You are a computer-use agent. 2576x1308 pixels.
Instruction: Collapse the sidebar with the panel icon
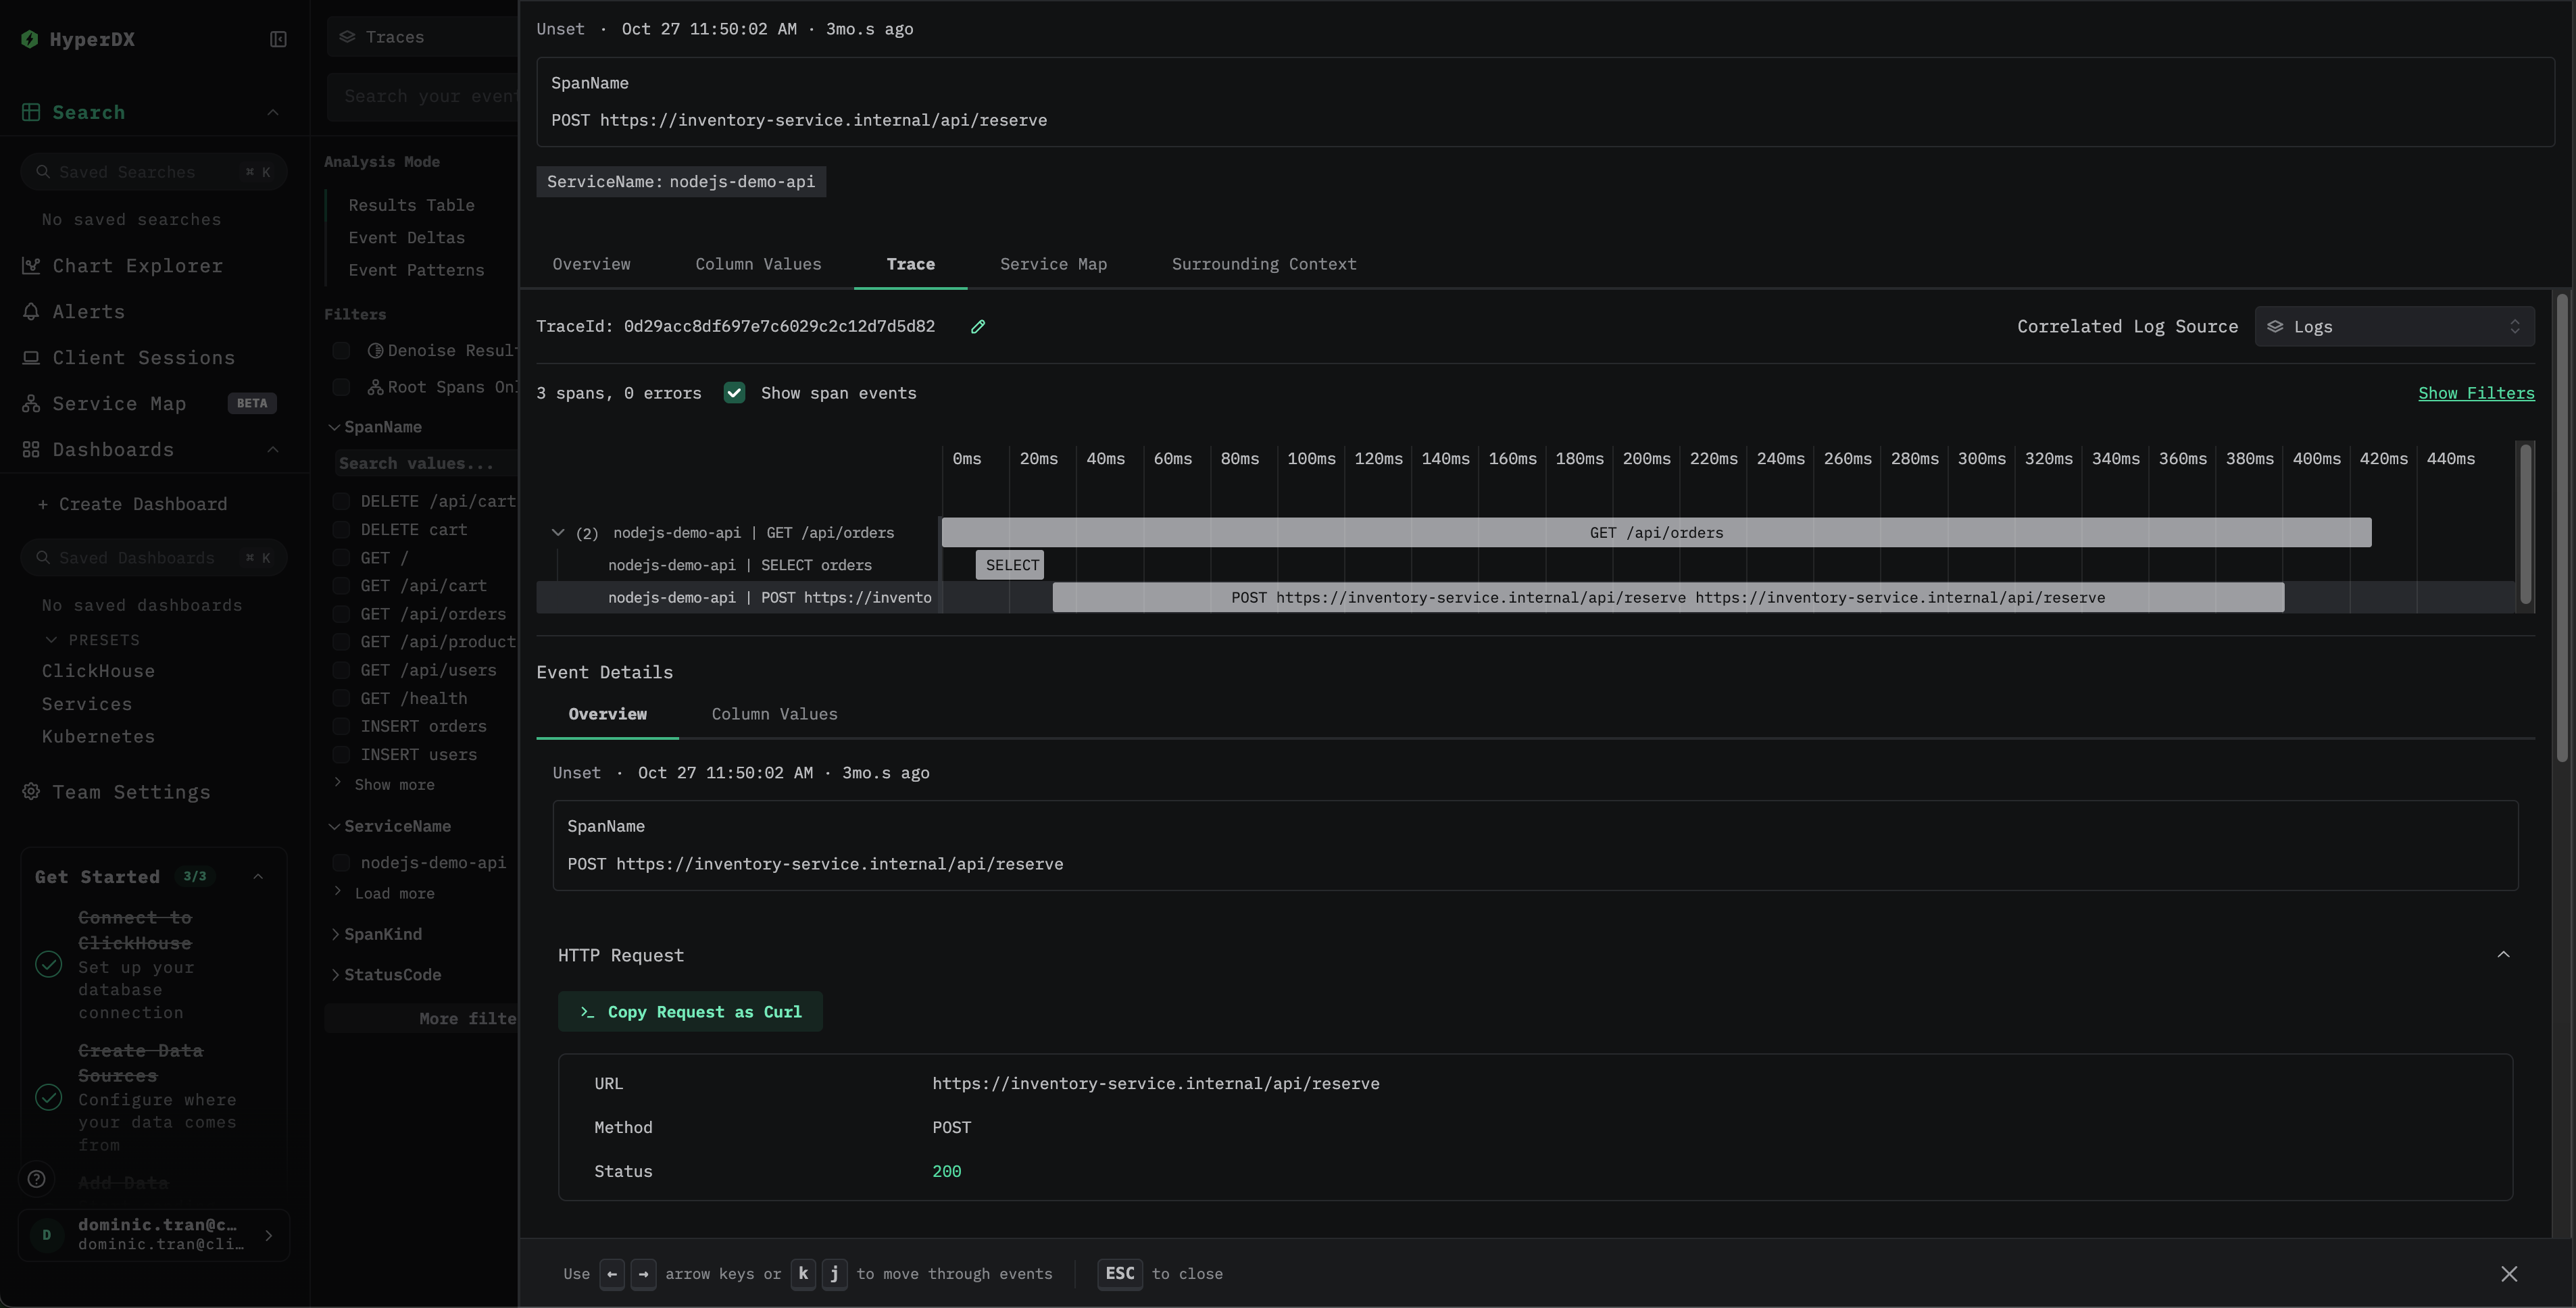(x=277, y=39)
